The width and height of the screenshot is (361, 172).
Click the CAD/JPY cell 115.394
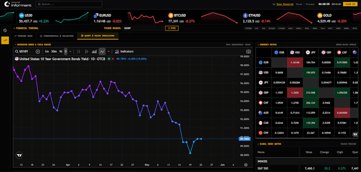point(310,123)
